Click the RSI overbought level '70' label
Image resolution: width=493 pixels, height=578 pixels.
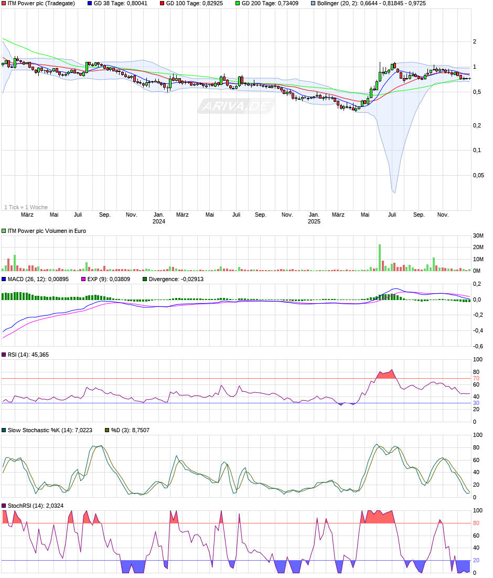pos(476,378)
